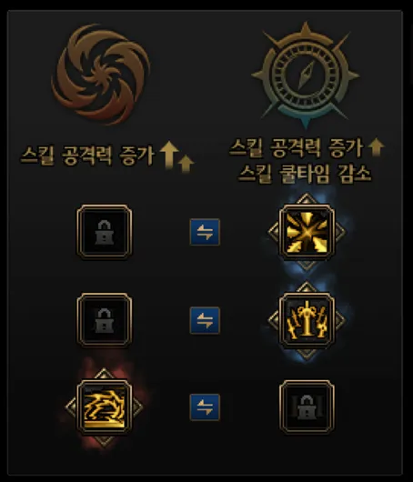Click the locked slot left of top swap button
413x482 pixels.
(x=105, y=232)
